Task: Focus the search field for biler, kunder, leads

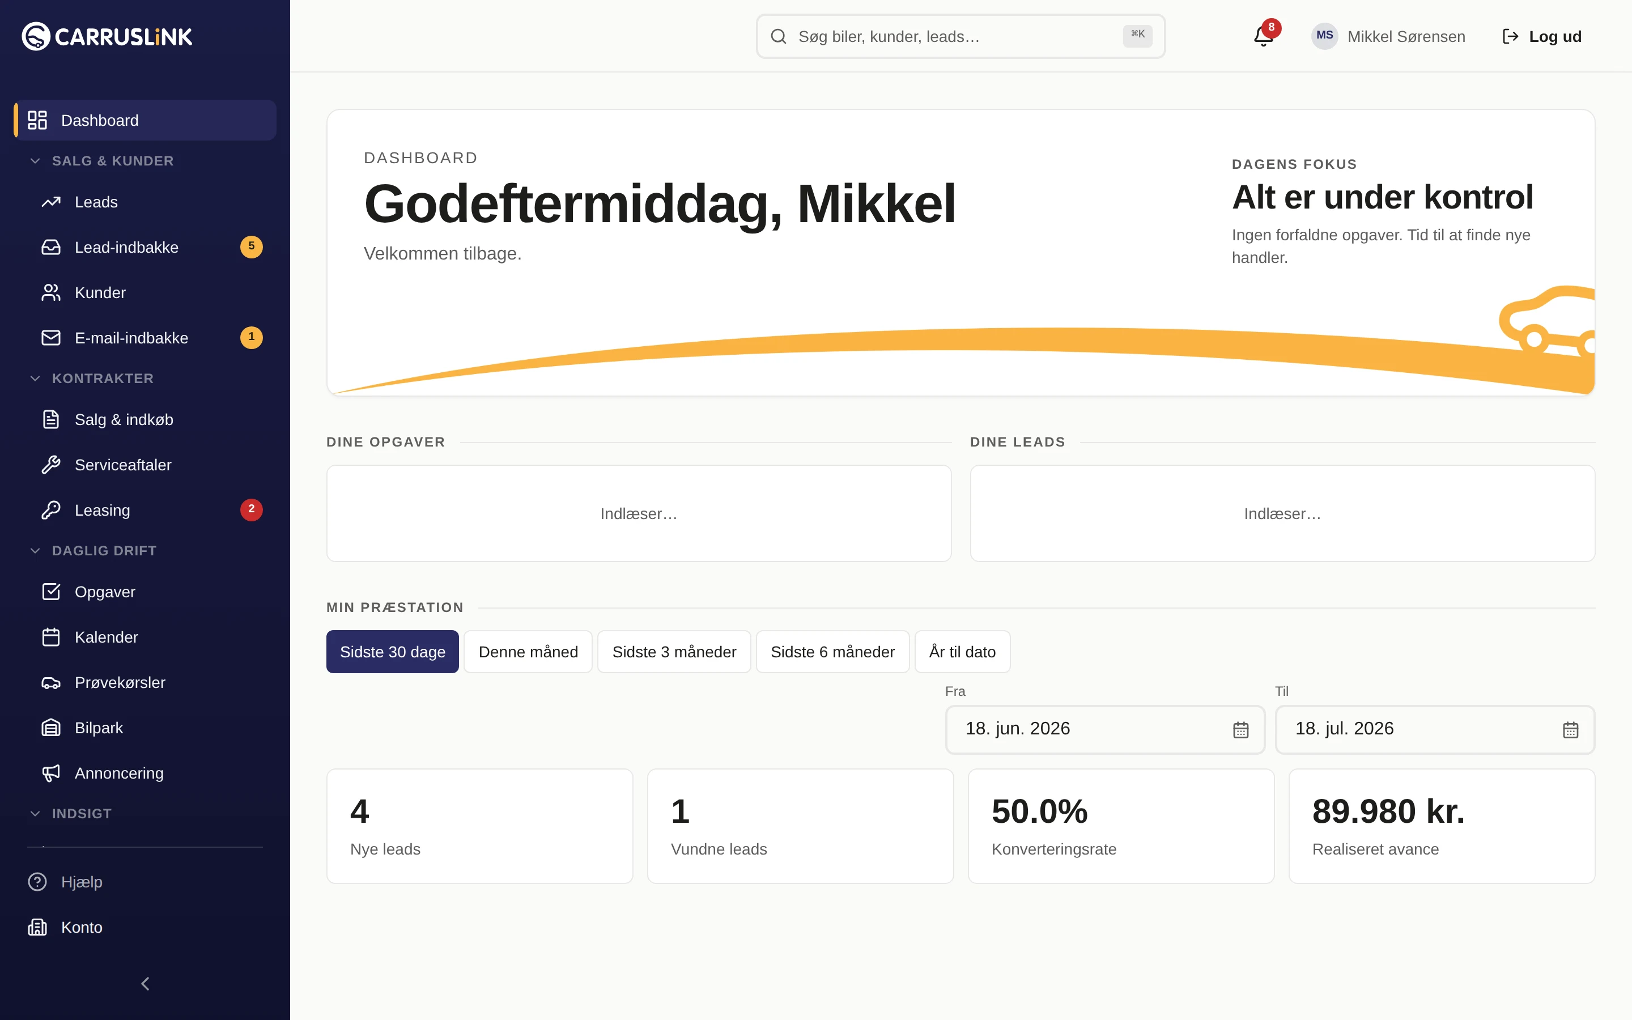Action: pyautogui.click(x=960, y=36)
